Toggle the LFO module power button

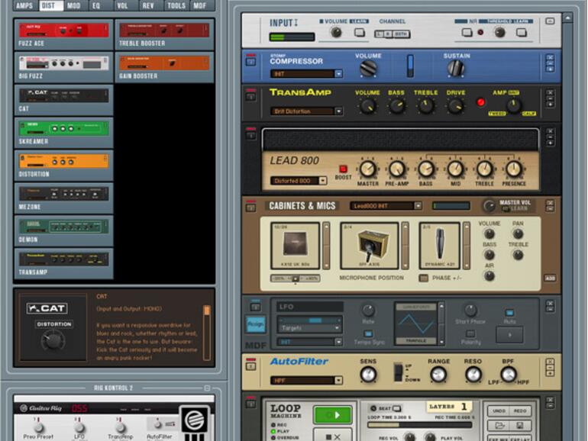tap(255, 307)
